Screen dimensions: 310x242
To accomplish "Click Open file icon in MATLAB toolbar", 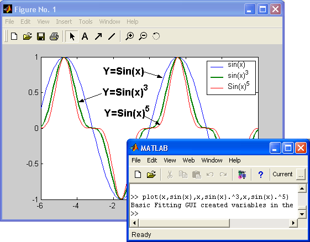I will click(151, 175).
